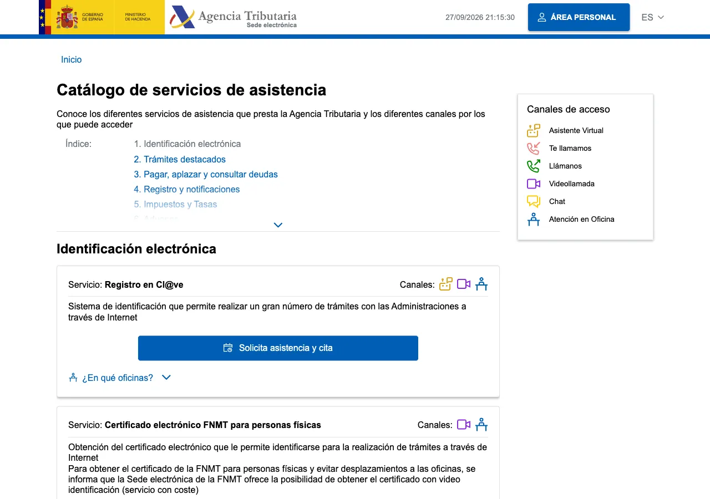
Task: Jump to 4. Registro y notificaciones section
Action: click(x=187, y=190)
